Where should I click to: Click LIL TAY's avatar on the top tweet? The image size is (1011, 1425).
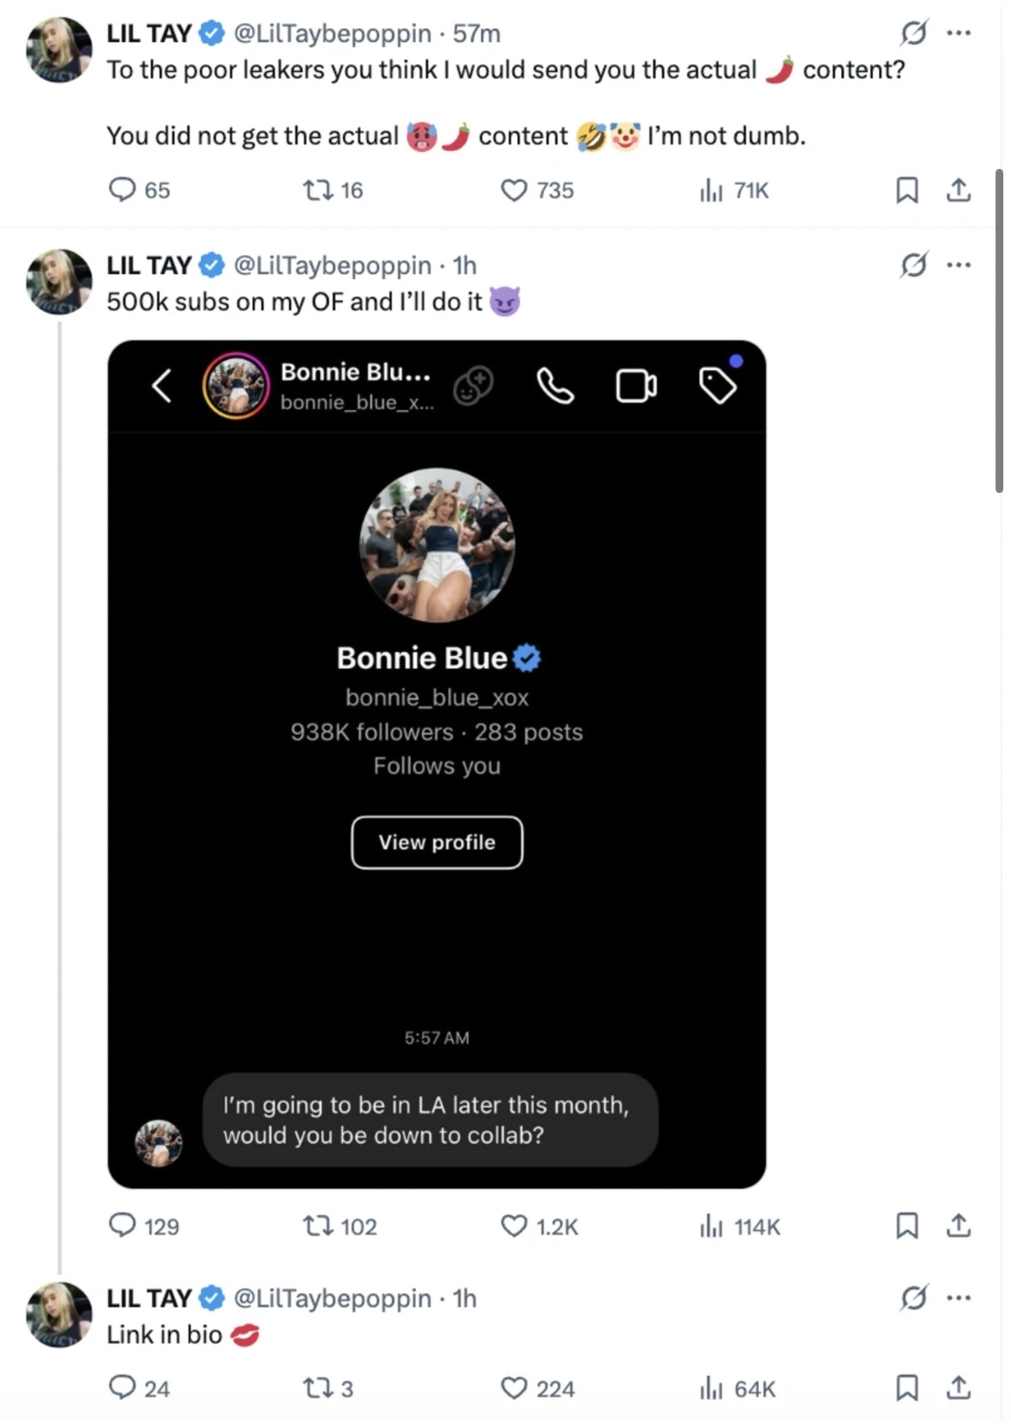point(59,49)
